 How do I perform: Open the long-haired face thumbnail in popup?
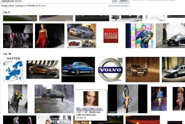point(91,99)
